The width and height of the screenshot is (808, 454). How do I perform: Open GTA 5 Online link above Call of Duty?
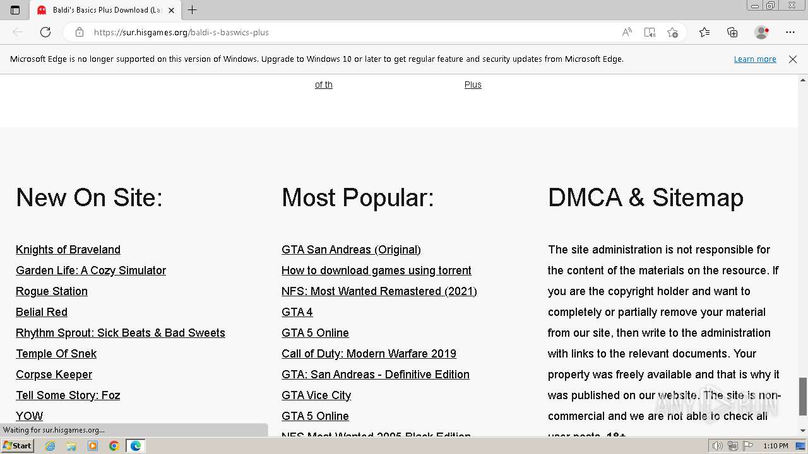(315, 333)
